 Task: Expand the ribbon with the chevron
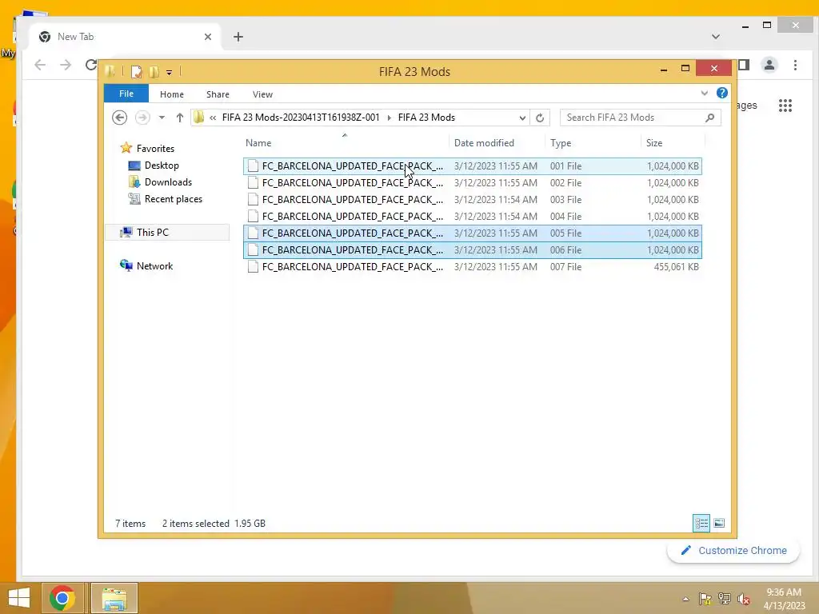(x=704, y=93)
